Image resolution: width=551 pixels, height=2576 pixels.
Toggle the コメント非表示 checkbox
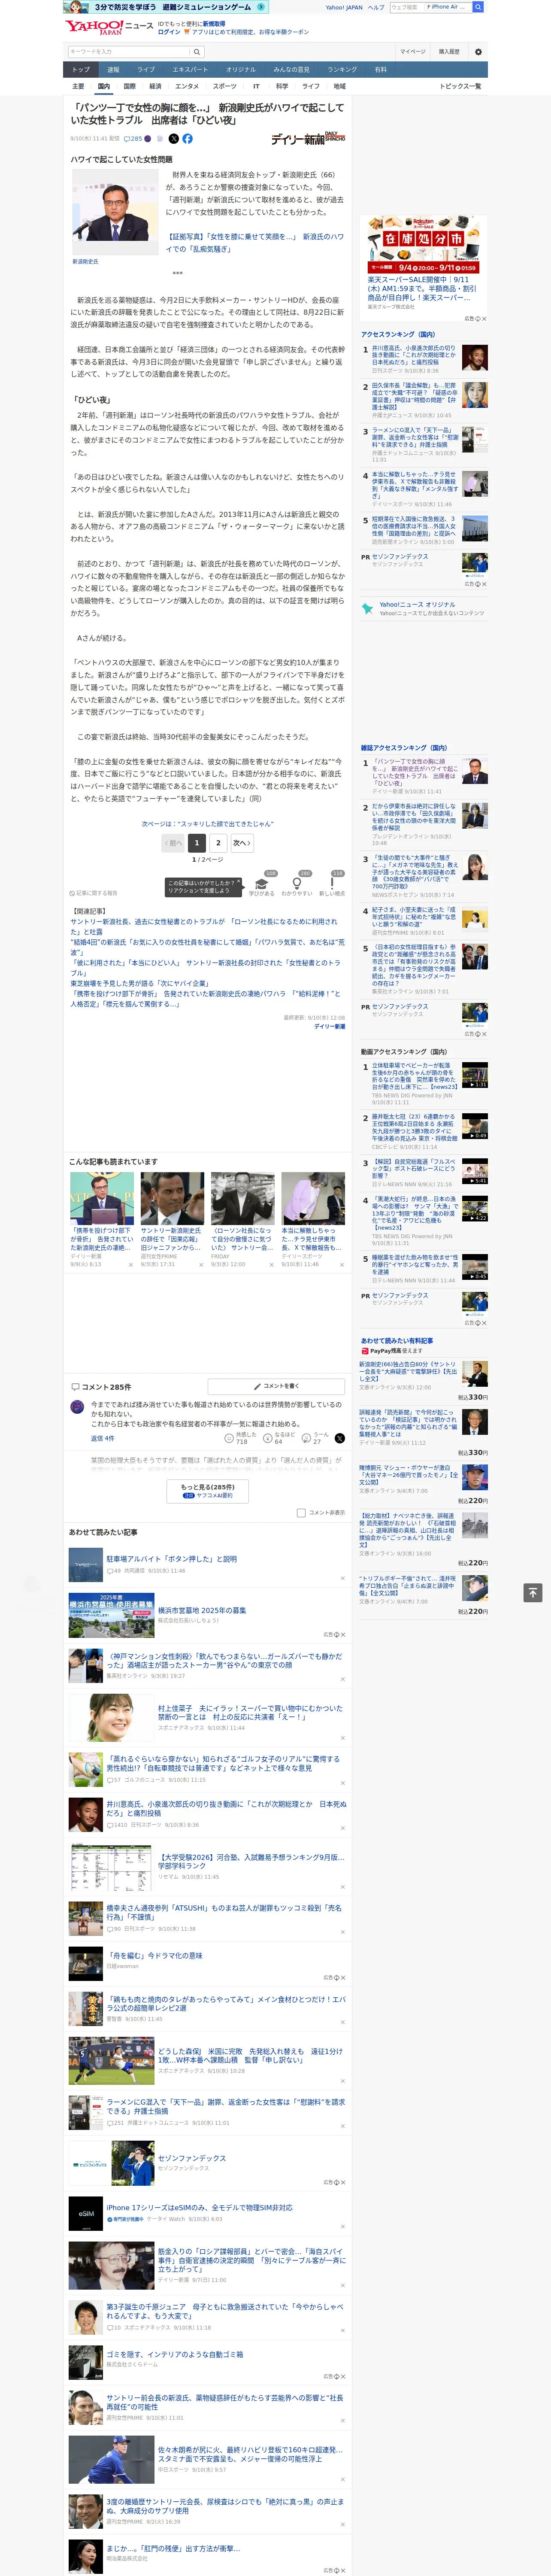pyautogui.click(x=301, y=1512)
